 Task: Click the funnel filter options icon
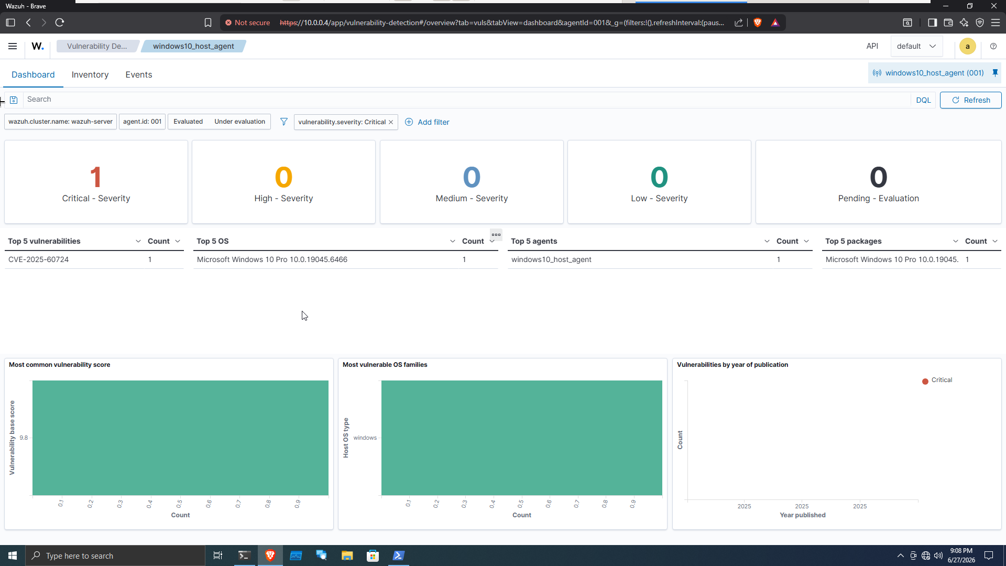coord(283,122)
